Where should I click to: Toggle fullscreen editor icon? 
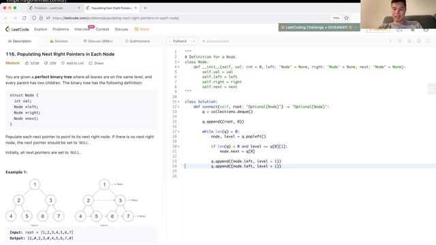point(429,41)
